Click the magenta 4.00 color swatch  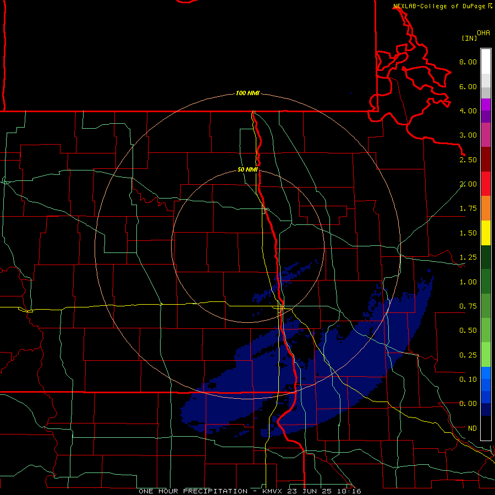(486, 105)
